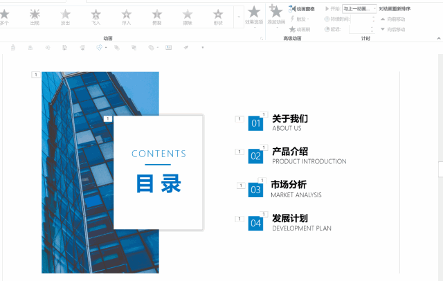Screen dimensions: 443x281
Task: Click the vertical scrollbar at right edge
Action: click(440, 169)
